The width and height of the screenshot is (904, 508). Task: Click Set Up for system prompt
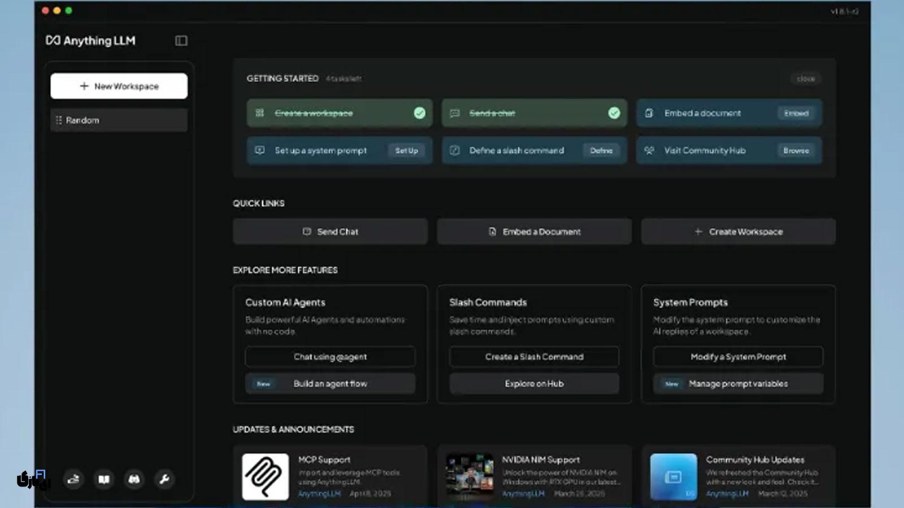pyautogui.click(x=406, y=151)
